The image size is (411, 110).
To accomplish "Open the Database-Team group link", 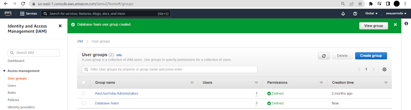I will click(x=107, y=103).
